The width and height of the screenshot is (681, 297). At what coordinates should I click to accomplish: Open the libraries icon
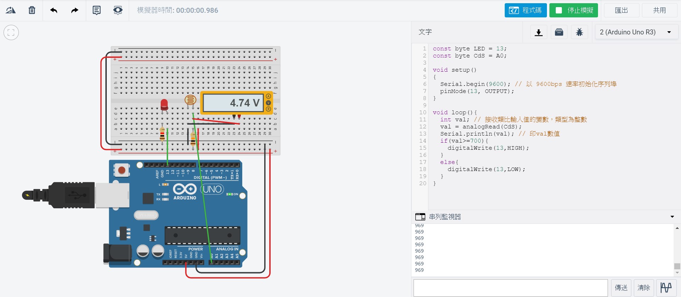559,32
